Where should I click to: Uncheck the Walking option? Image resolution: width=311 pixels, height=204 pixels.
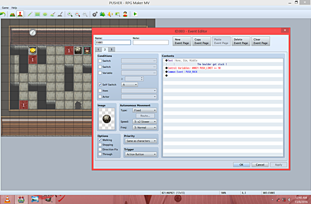tap(100, 140)
